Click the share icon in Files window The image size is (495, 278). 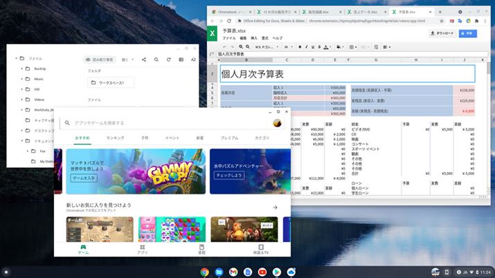[144, 59]
